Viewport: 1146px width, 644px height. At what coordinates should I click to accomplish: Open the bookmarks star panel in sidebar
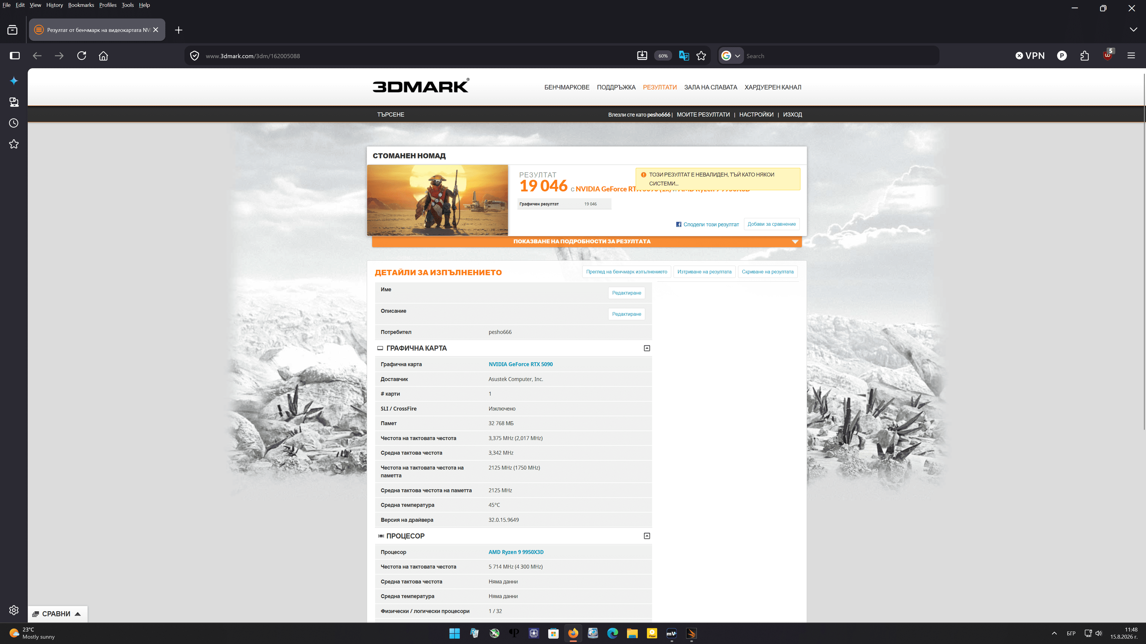click(14, 144)
